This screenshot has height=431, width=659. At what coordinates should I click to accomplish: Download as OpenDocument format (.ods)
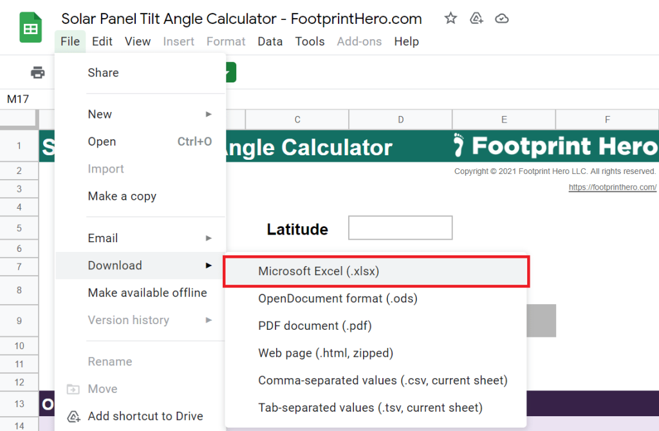tap(375, 298)
